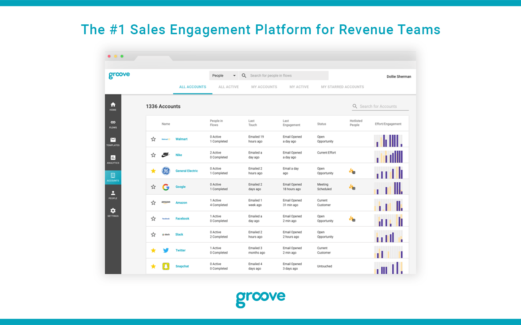Click the Effort/Engagement chart for Nike
The image size is (521, 325).
(389, 155)
